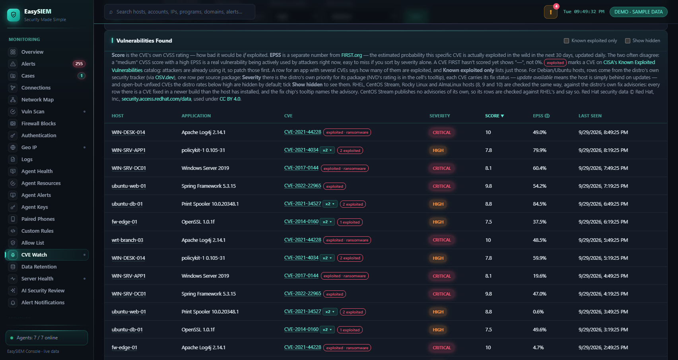Open the Agent Health icon
The image size is (678, 360).
(13, 171)
